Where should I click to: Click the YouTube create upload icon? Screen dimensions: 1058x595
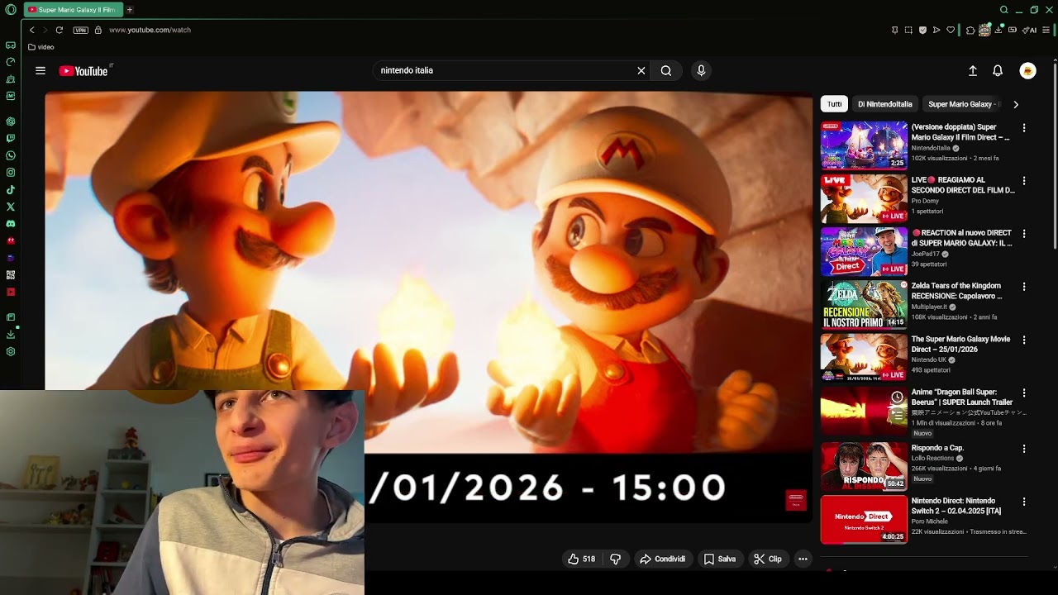[973, 71]
